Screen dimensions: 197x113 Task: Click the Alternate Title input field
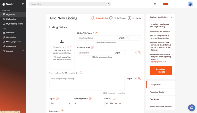(x=95, y=53)
